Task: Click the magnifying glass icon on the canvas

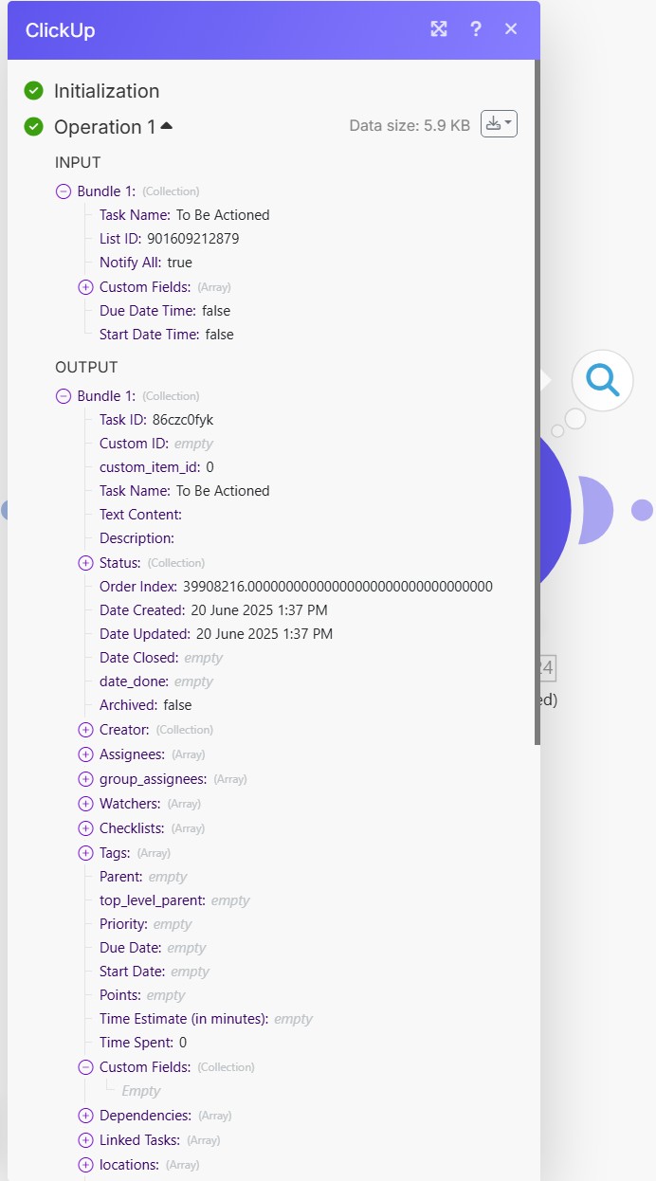Action: 602,380
